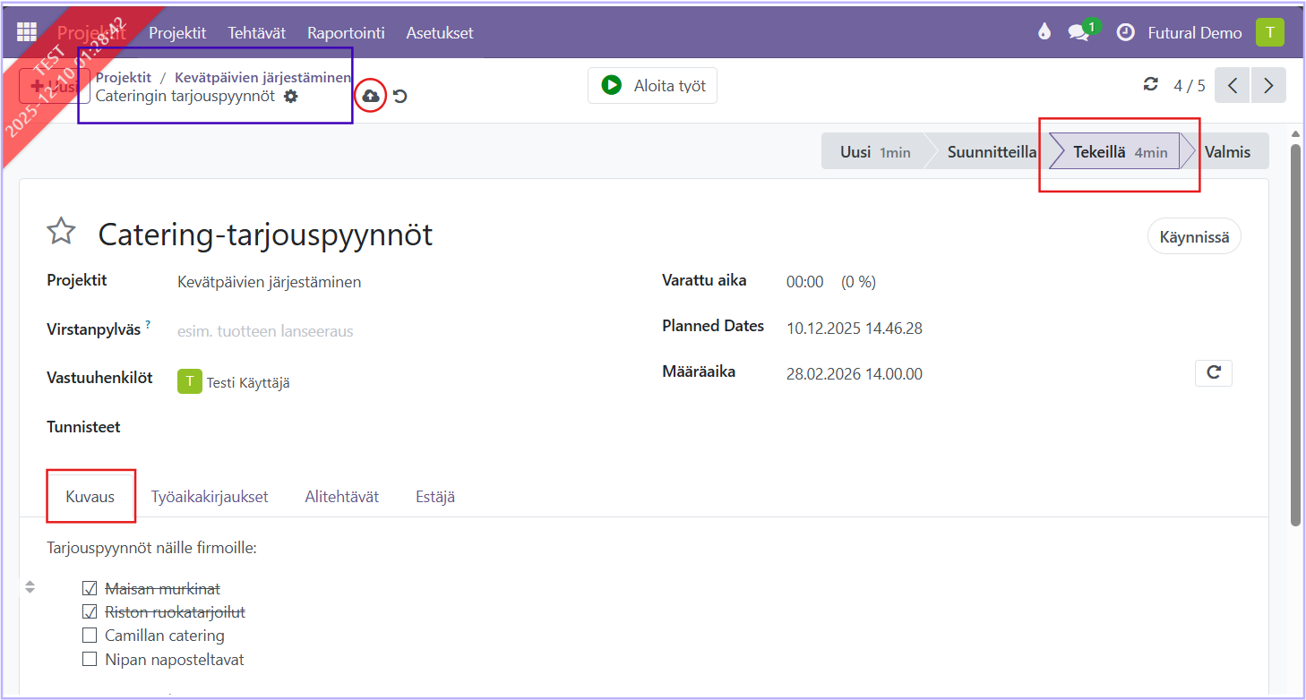Image resolution: width=1306 pixels, height=700 pixels.
Task: Uncheck the Maisan murkinat checkbox
Action: tap(90, 589)
